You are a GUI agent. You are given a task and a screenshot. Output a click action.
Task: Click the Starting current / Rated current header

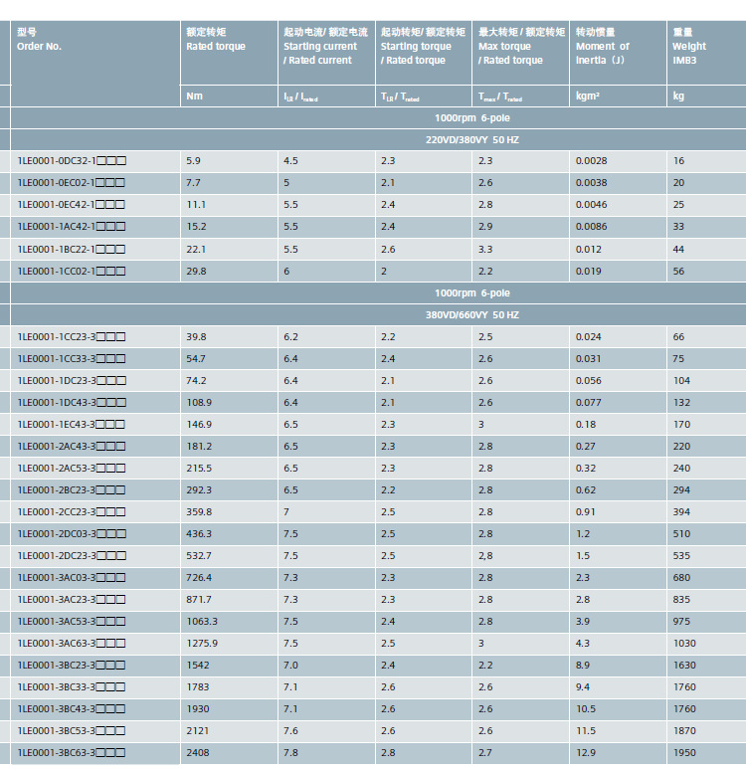326,53
